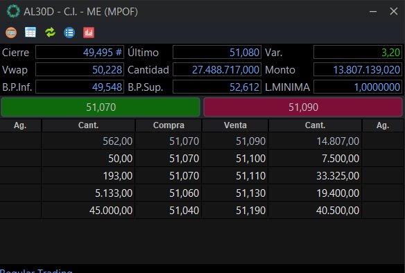Click the Monto field 13.807.139,020
The width and height of the screenshot is (405, 273).
(x=358, y=70)
